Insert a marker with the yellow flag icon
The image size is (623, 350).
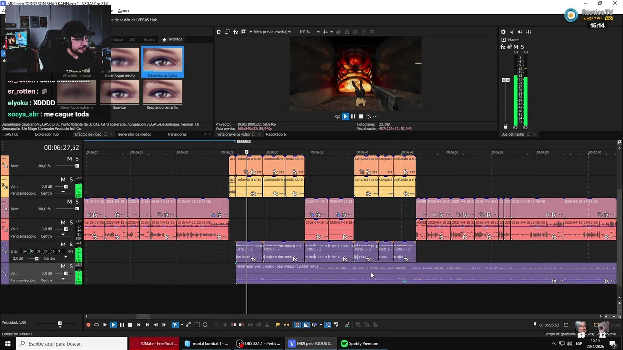click(278, 325)
